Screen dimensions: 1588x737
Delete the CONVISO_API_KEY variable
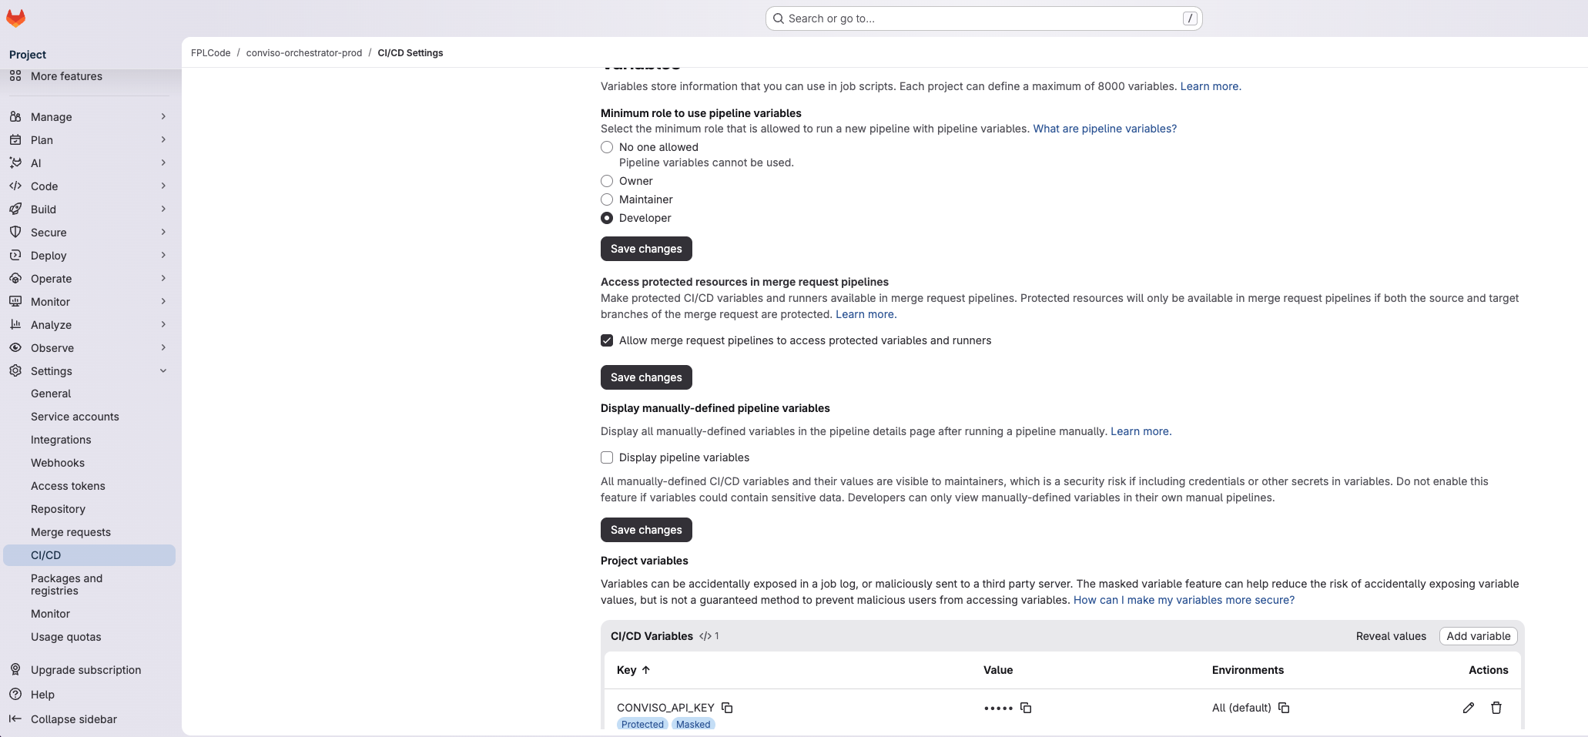click(x=1496, y=708)
